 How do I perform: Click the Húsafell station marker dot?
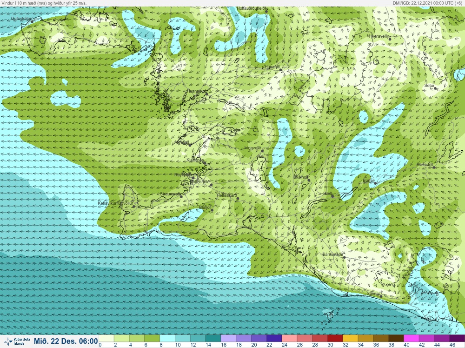pos(281,70)
